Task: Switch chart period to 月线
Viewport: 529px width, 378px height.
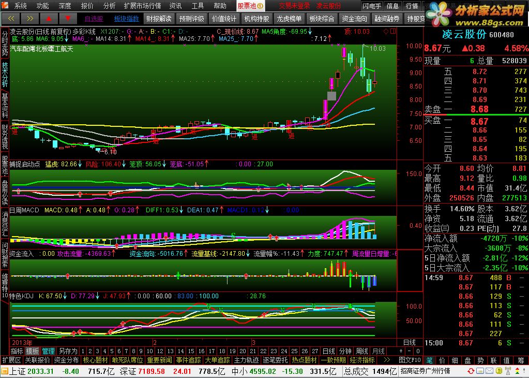Action: (378, 351)
